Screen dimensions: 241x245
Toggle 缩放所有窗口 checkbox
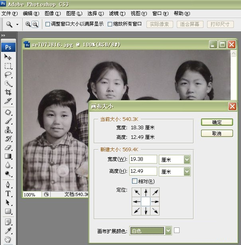(110, 24)
